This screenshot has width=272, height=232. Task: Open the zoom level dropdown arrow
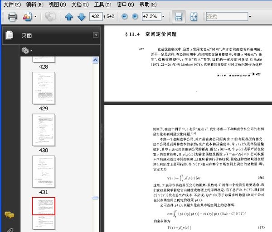pos(163,17)
